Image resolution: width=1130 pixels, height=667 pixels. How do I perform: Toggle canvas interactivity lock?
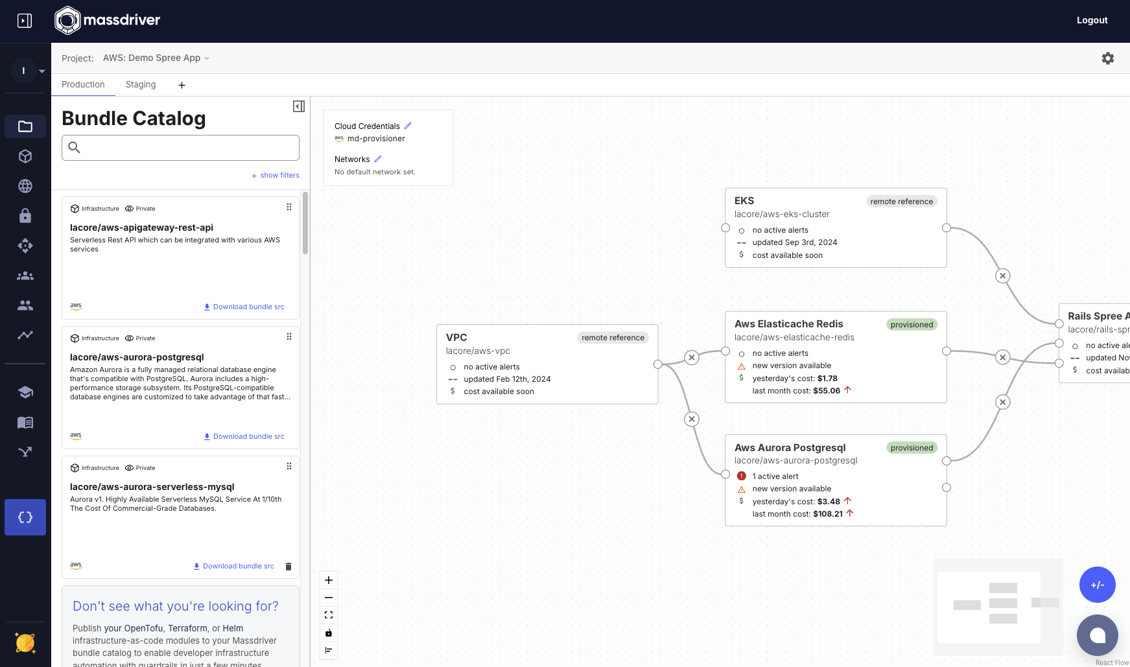click(x=329, y=633)
